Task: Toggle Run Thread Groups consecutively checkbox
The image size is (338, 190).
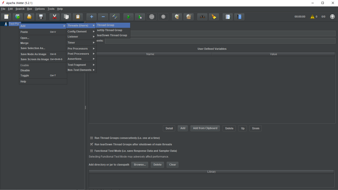Action: 92,138
